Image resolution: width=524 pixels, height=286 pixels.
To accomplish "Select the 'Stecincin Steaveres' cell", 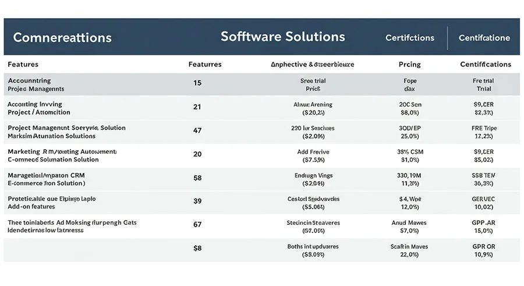I will pyautogui.click(x=313, y=223).
